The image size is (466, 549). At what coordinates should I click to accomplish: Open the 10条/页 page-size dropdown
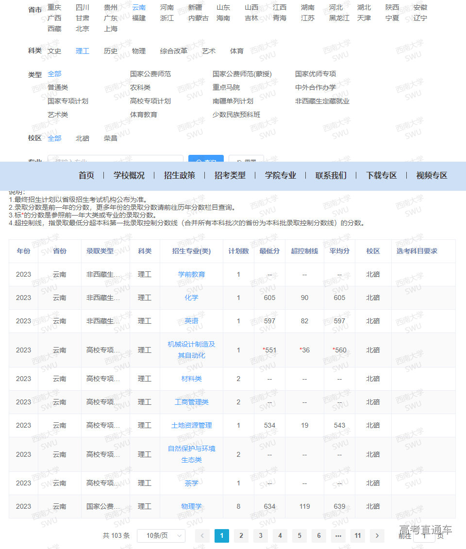pyautogui.click(x=161, y=536)
